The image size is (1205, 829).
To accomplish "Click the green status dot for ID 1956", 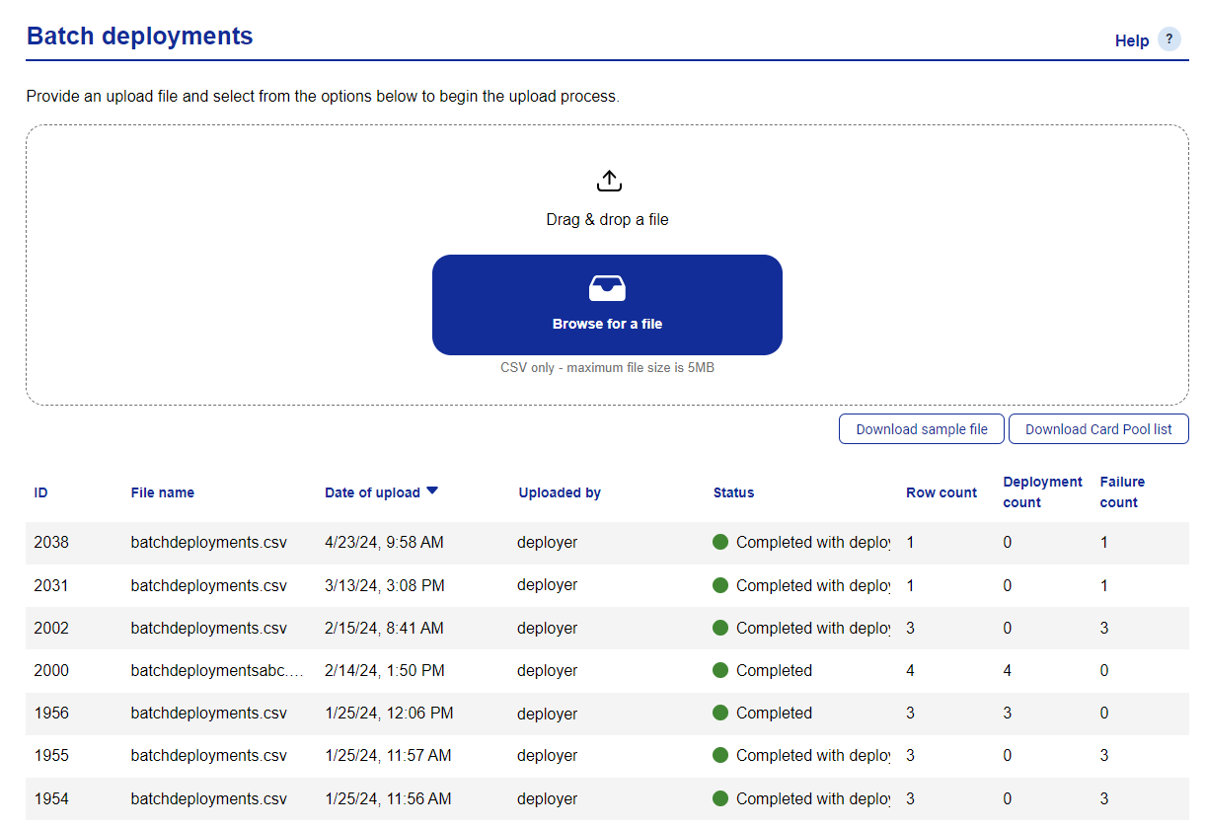I will pos(720,713).
